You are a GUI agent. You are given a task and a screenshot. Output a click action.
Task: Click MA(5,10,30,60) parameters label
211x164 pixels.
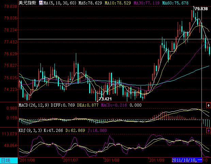(x=60, y=3)
